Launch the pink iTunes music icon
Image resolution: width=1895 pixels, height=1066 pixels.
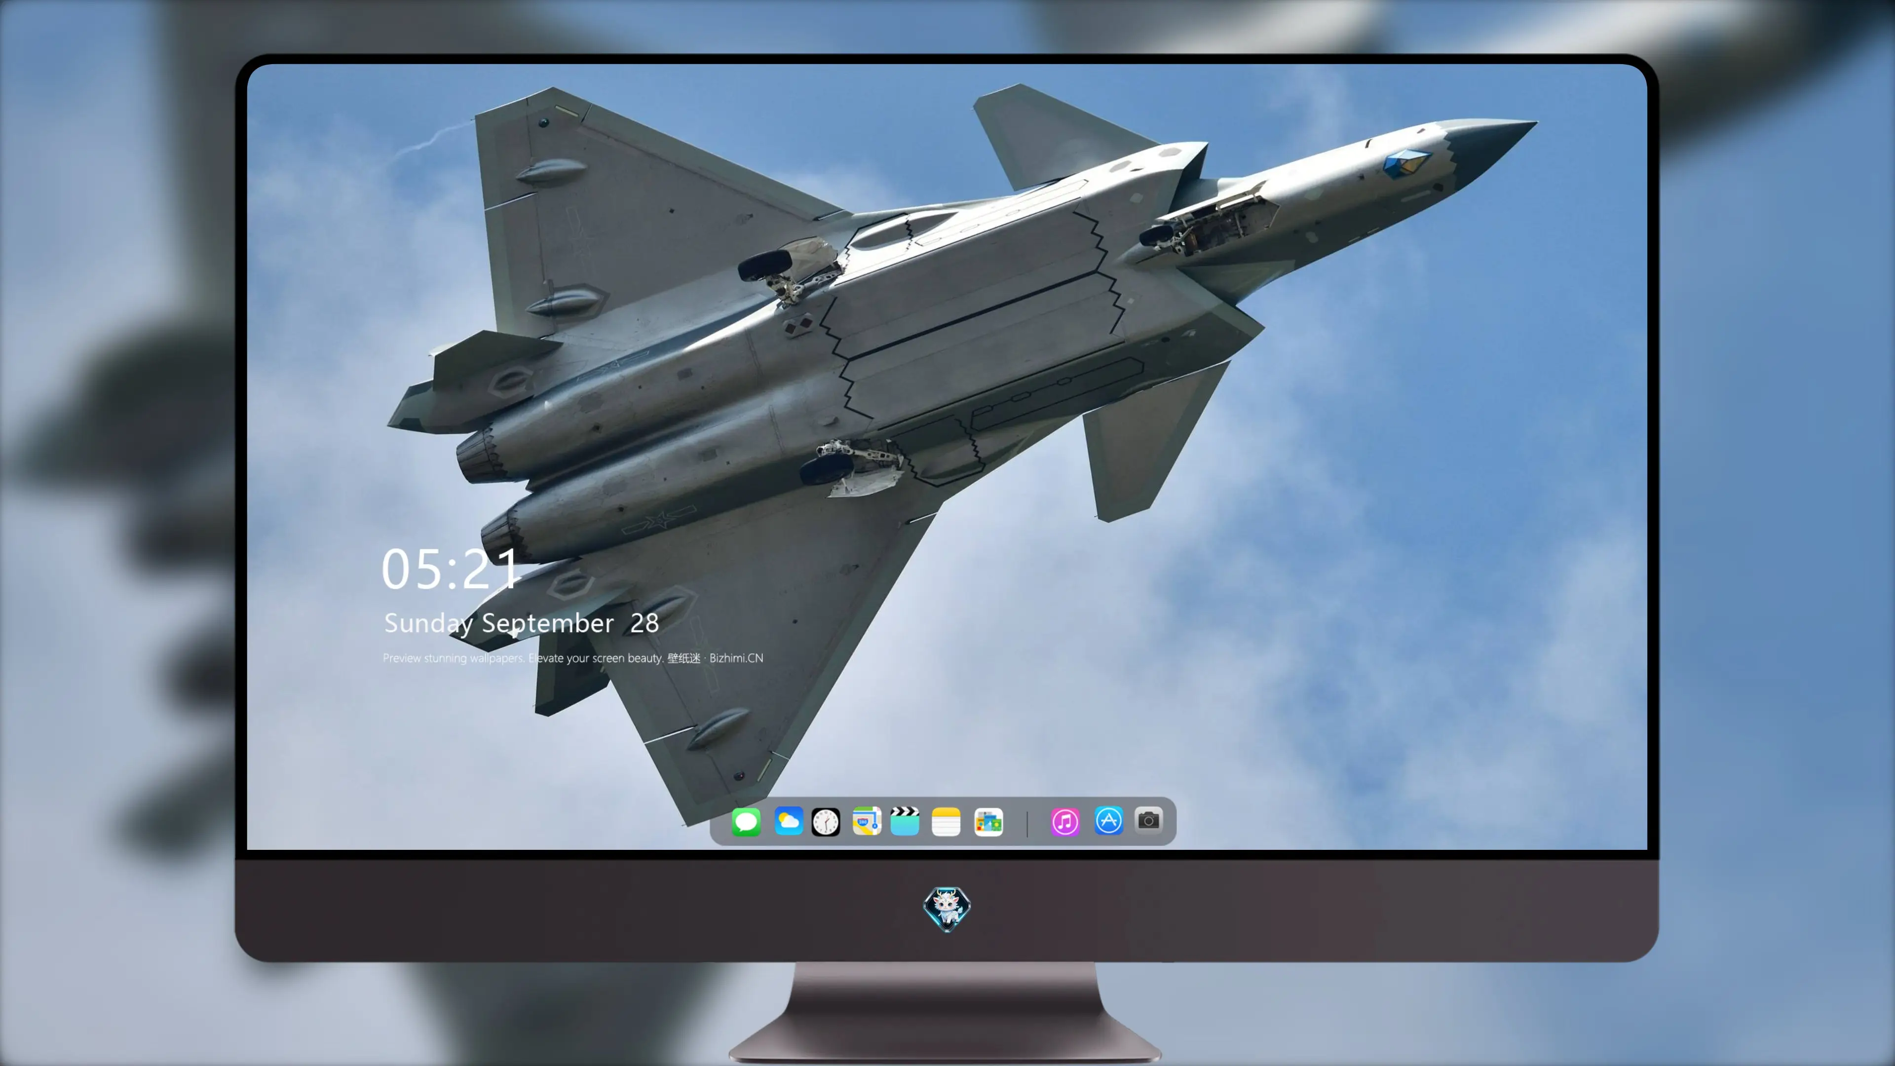(x=1065, y=822)
